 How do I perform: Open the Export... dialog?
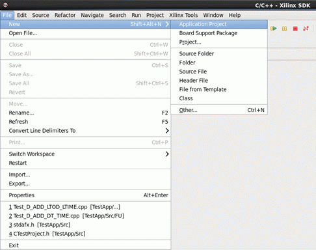(86, 184)
